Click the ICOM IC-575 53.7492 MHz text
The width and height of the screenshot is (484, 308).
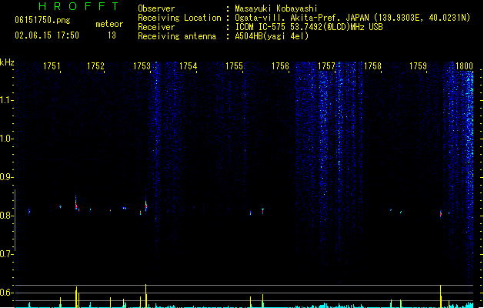309,27
